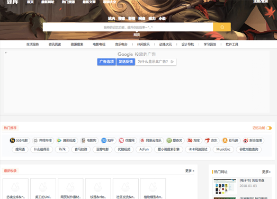Viewport: 277px width, 199px height.
Task: Open the 优酷视频 pill link
Action: tap(124, 149)
